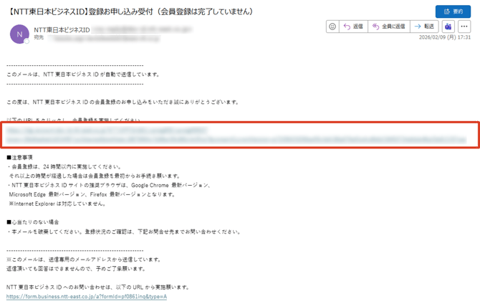480x304 pixels.
Task: Open the form.business.ntt-east.co.jp inquiry link
Action: [x=86, y=296]
